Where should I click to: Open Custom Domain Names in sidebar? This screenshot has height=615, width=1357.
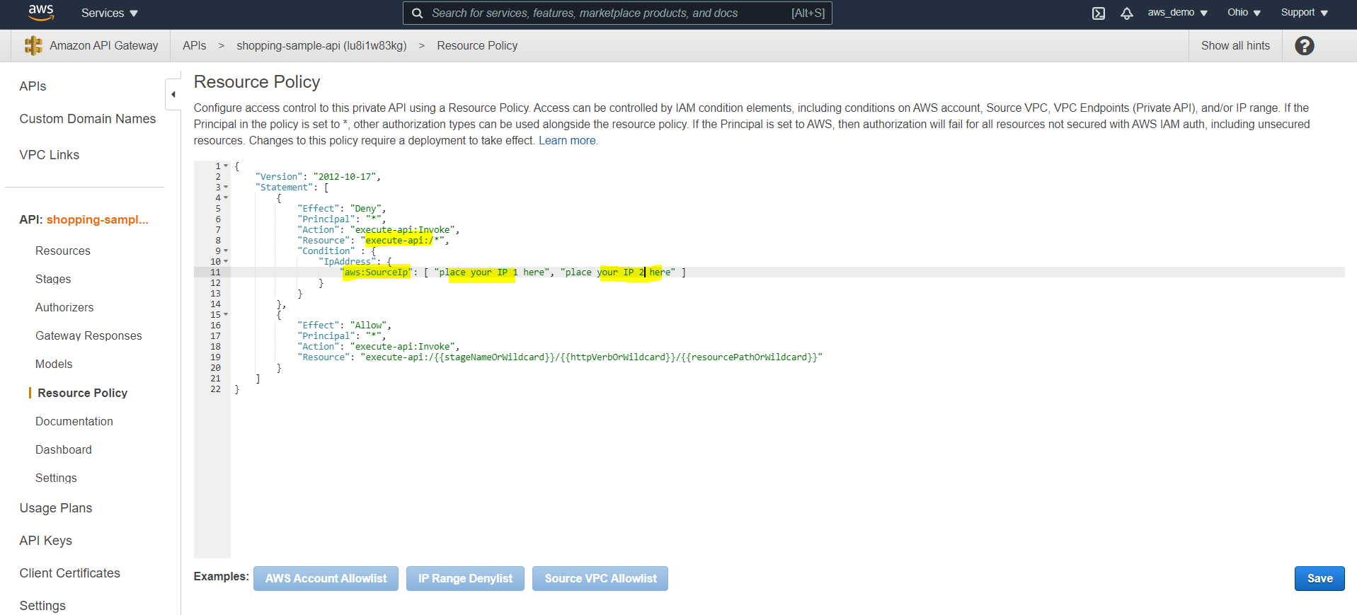(88, 119)
